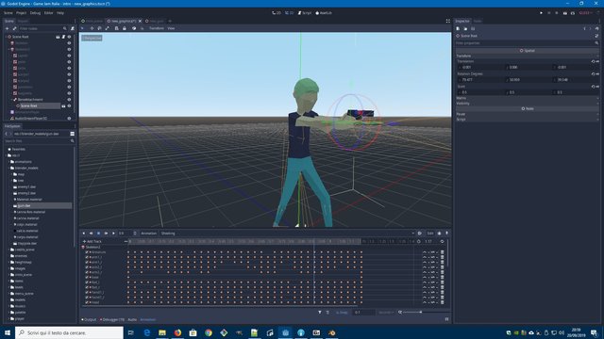Remove the Armature track with its trash icon

click(443, 252)
